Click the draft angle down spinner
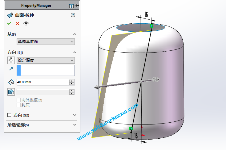 coord(72,93)
